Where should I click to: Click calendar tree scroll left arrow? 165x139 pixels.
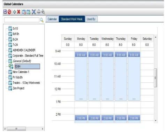coord(5,129)
